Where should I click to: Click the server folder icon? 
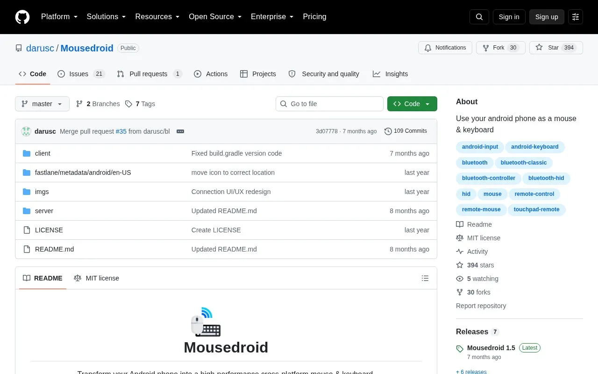point(27,211)
